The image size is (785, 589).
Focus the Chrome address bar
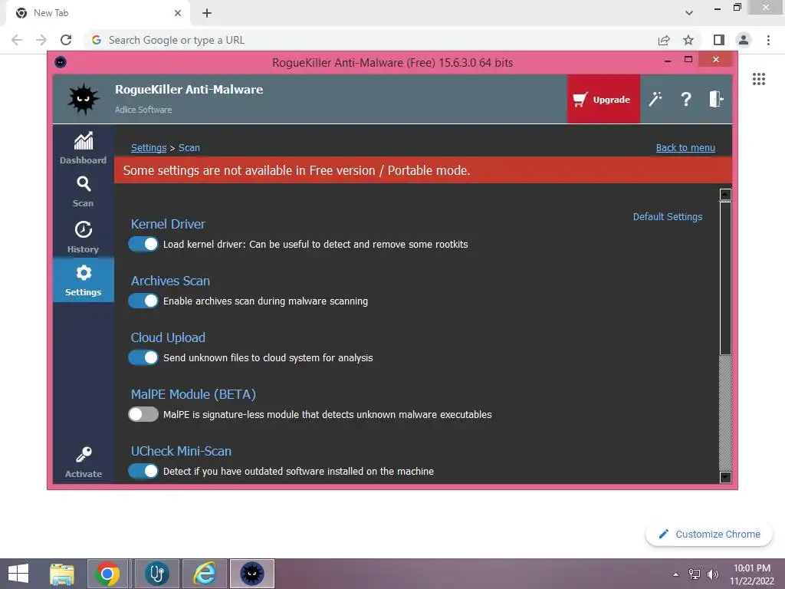(370, 40)
